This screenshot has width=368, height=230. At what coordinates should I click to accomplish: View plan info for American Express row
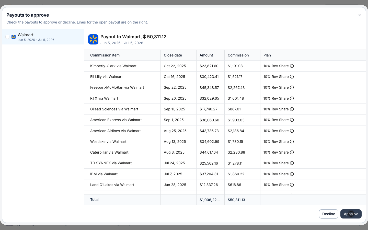click(292, 120)
